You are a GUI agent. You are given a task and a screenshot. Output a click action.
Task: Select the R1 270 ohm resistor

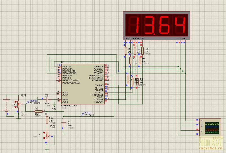[126, 51]
